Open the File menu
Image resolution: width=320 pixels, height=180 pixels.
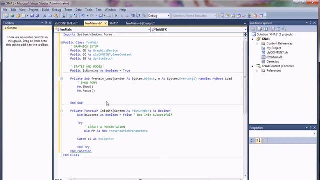pyautogui.click(x=5, y=10)
